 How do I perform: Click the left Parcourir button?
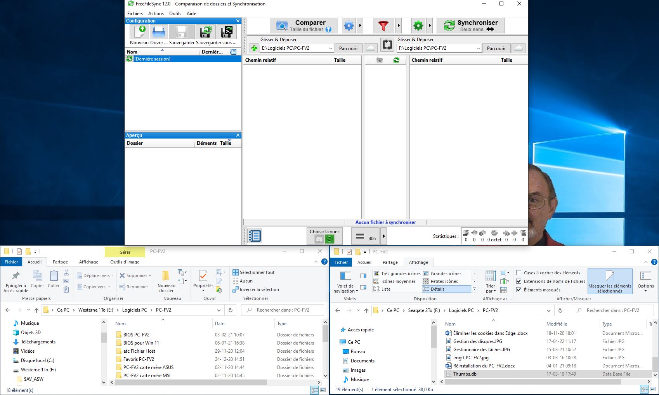pos(349,49)
